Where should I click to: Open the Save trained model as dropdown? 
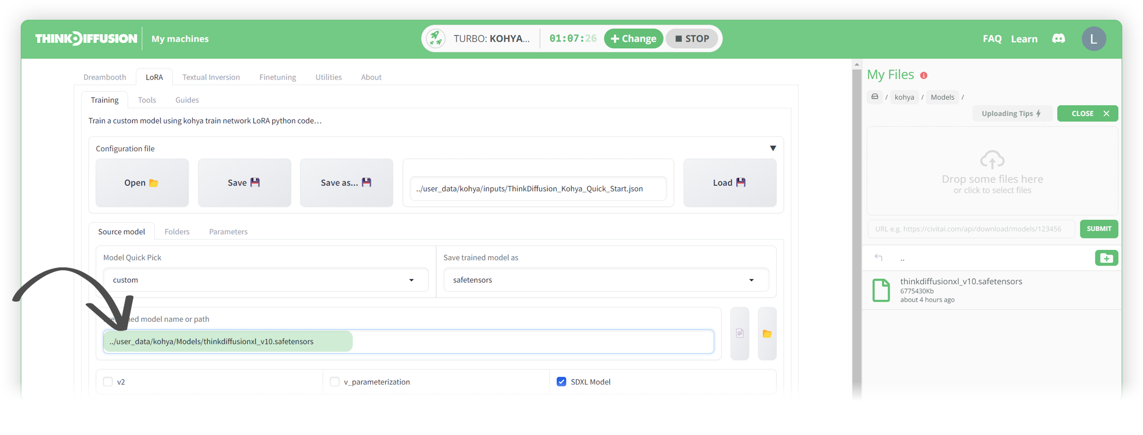[606, 280]
